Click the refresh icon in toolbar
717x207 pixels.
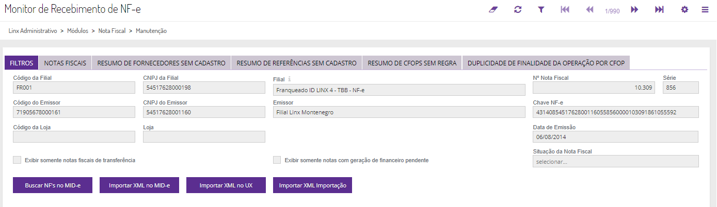[x=518, y=10]
